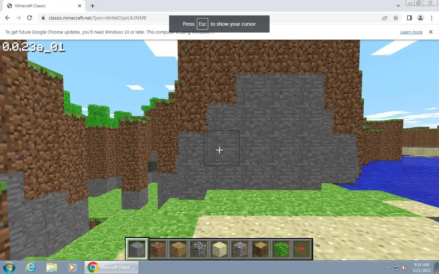Click Minecraft Classic Chrome taskbar button
439x274 pixels.
[x=111, y=267]
